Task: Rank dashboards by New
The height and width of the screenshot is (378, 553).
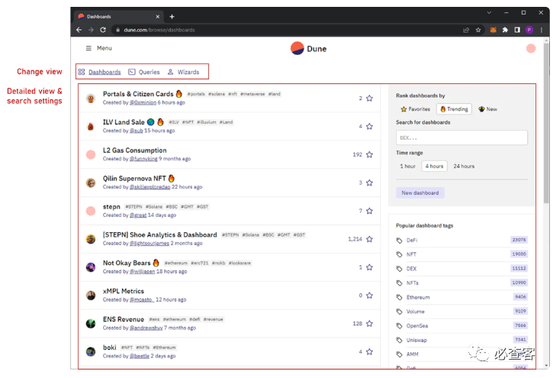Action: point(487,109)
